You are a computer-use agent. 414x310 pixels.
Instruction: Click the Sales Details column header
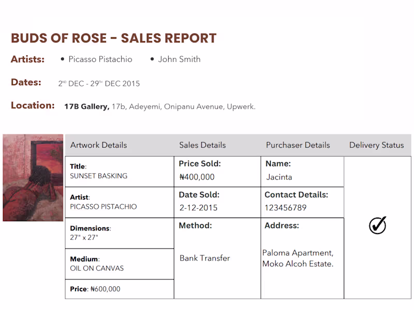202,145
